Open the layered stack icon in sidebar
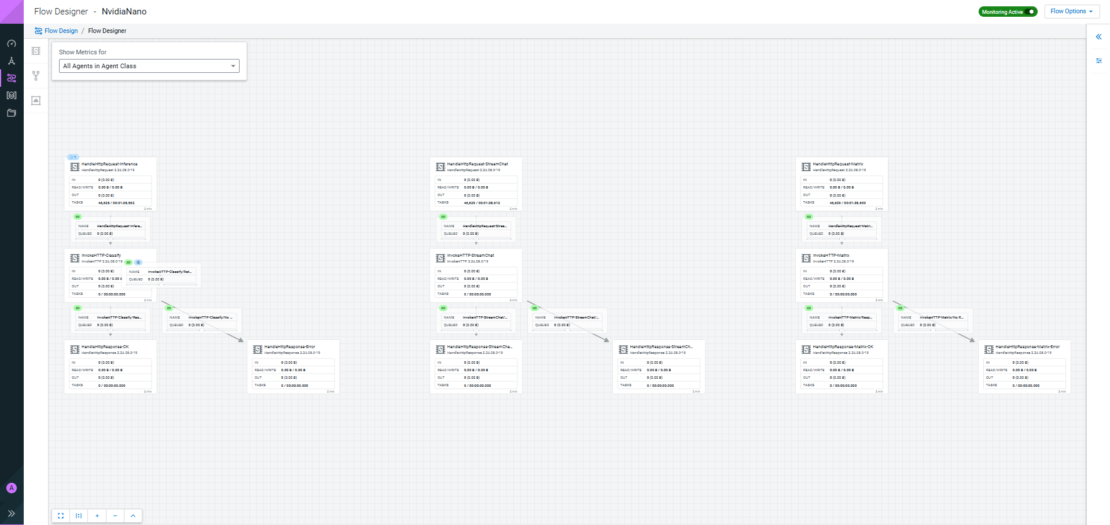Image resolution: width=1110 pixels, height=525 pixels. click(x=12, y=95)
